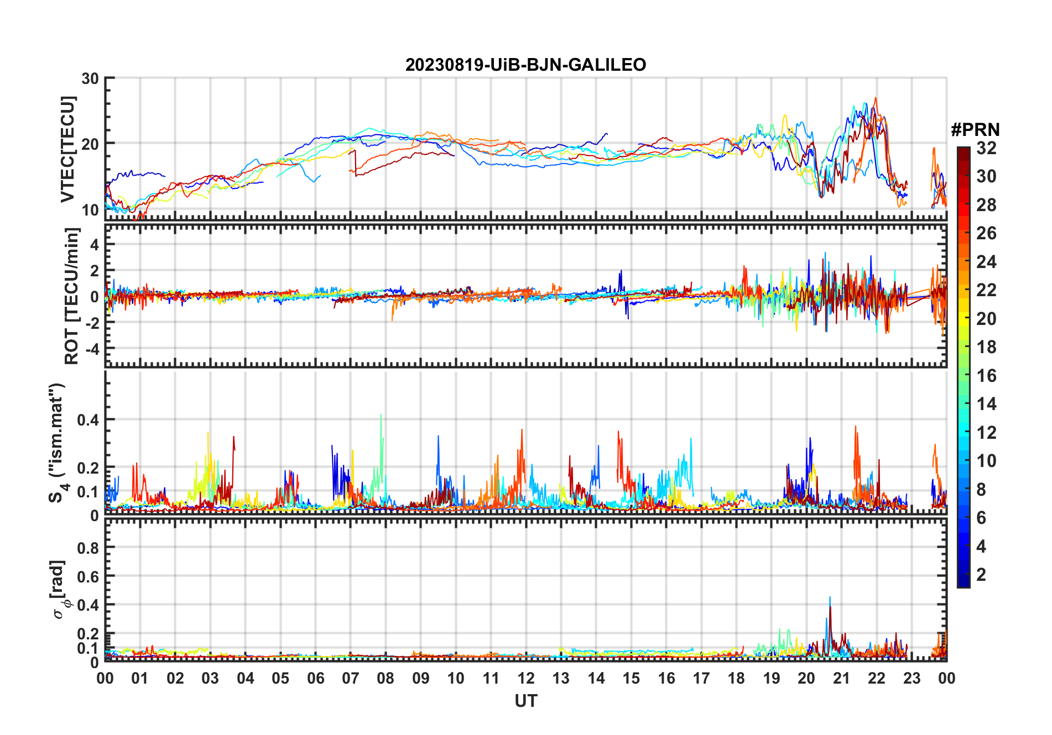Image resolution: width=1052 pixels, height=735 pixels.
Task: Select the x-axis tick label 21
Action: click(x=841, y=678)
